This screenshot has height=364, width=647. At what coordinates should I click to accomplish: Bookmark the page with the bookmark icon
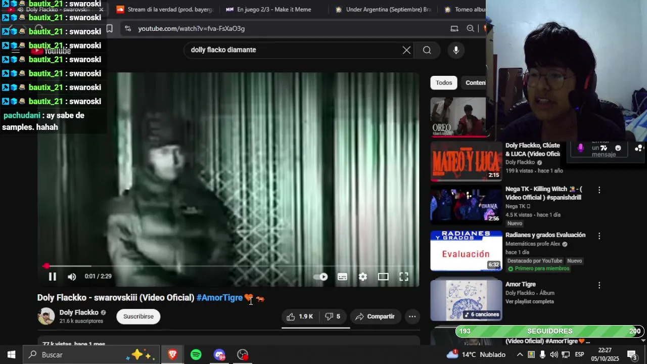point(109,29)
